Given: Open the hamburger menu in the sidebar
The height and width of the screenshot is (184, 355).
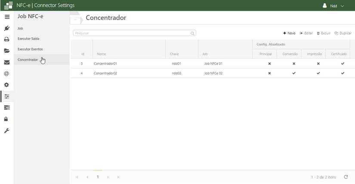Looking at the screenshot, I should pos(6,17).
